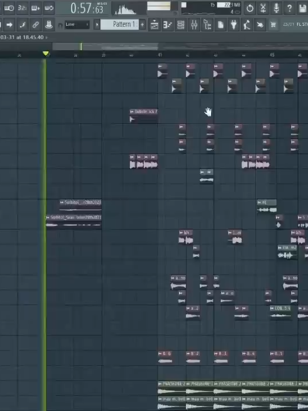Image resolution: width=308 pixels, height=411 pixels.
Task: Open the Piano roll view icon
Action: coord(167,25)
